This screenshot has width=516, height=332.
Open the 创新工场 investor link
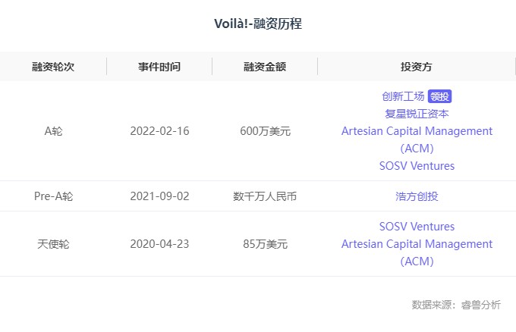pyautogui.click(x=403, y=96)
